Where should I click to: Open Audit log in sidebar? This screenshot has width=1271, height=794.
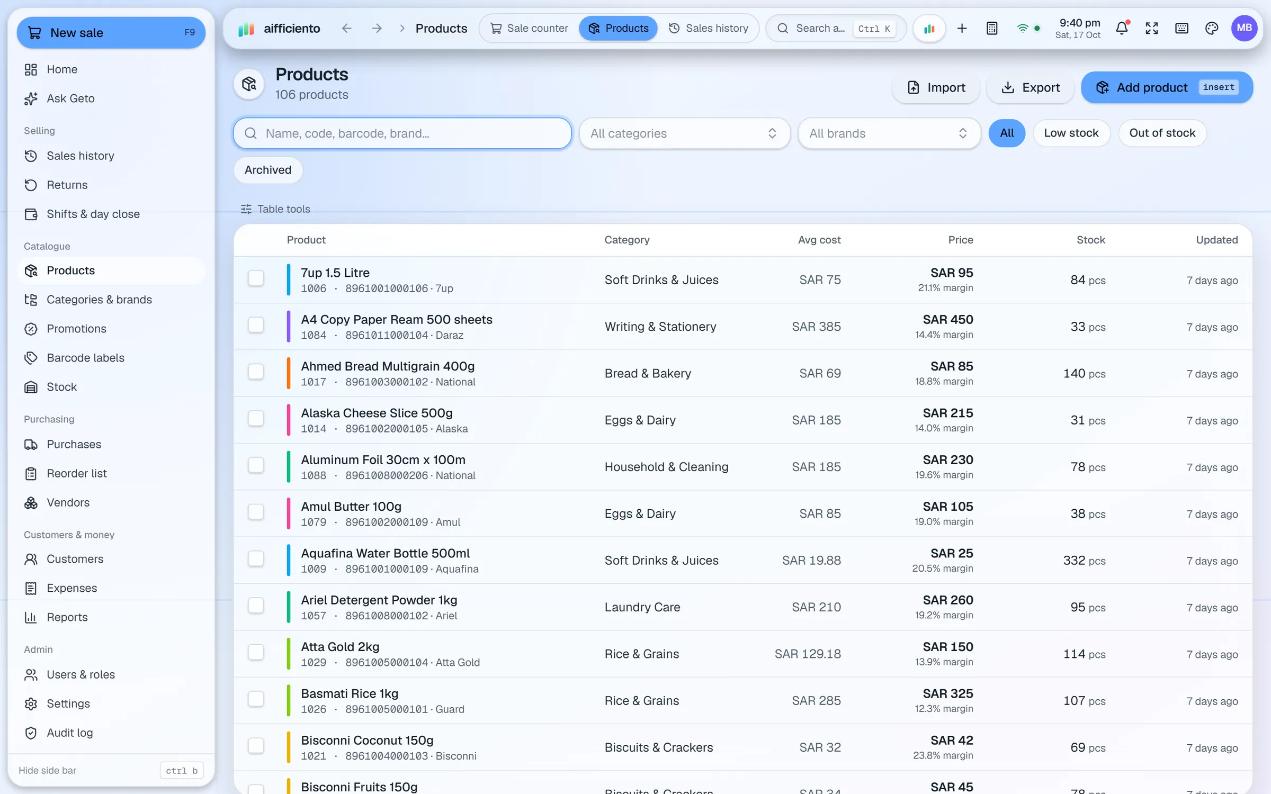(x=111, y=733)
